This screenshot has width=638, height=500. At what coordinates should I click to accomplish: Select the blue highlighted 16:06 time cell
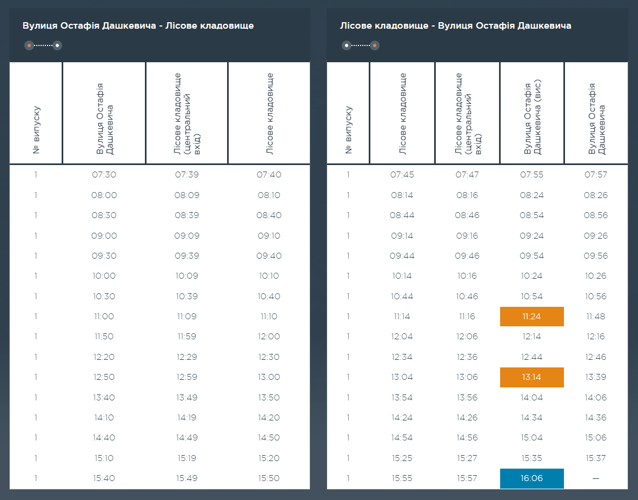pos(531,478)
